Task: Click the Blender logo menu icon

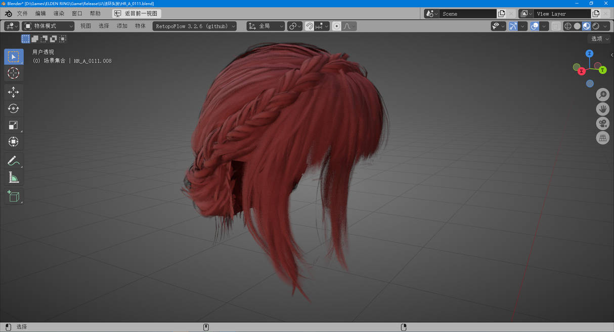Action: tap(8, 14)
